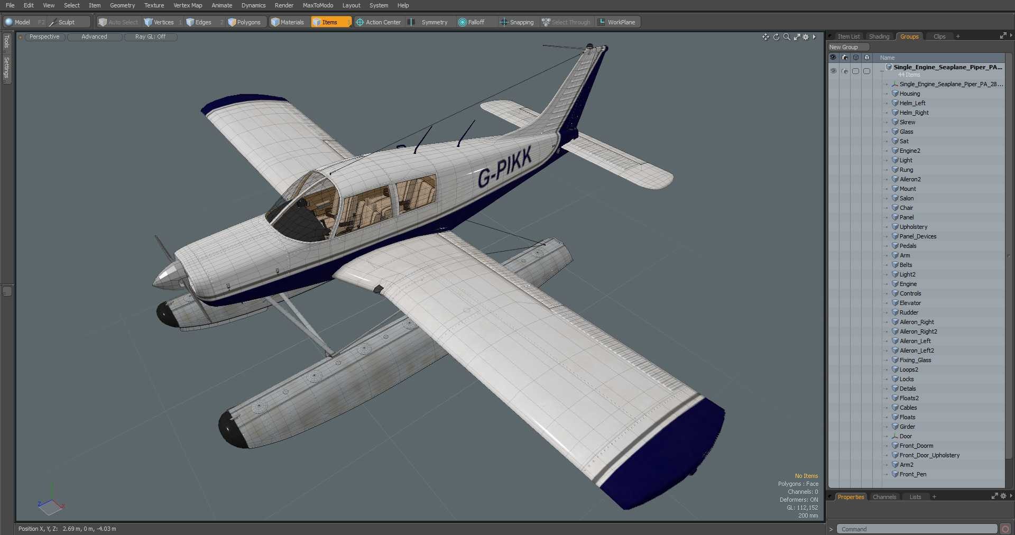The image size is (1015, 535).
Task: Open the Ray GL: Off dropdown
Action: tap(150, 37)
